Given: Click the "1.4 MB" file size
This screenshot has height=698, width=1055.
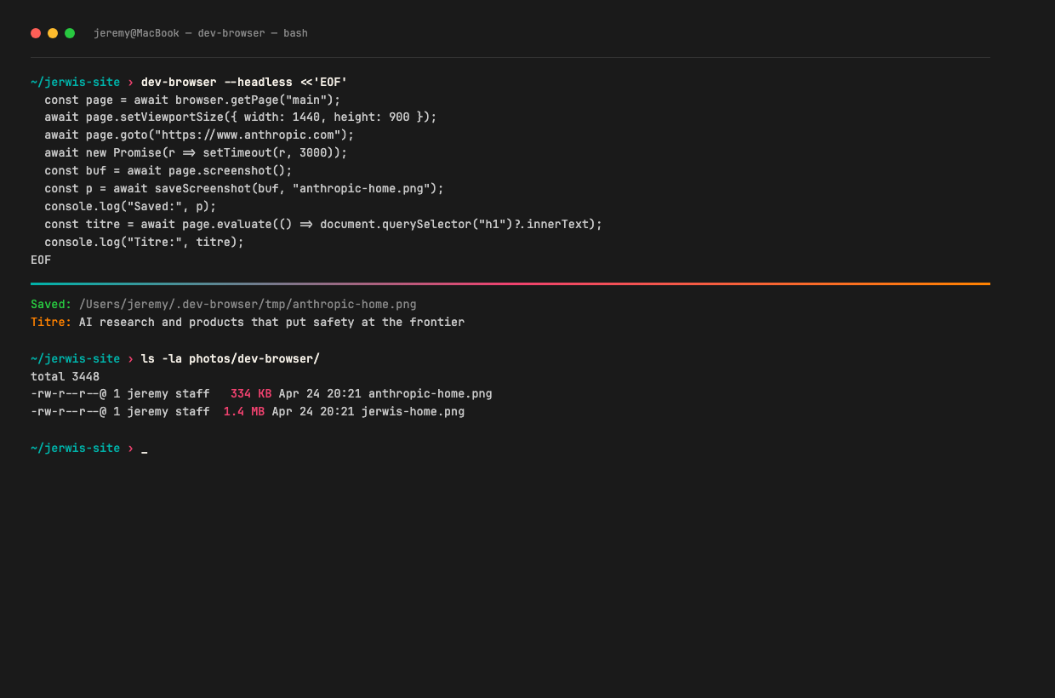Looking at the screenshot, I should pyautogui.click(x=244, y=412).
